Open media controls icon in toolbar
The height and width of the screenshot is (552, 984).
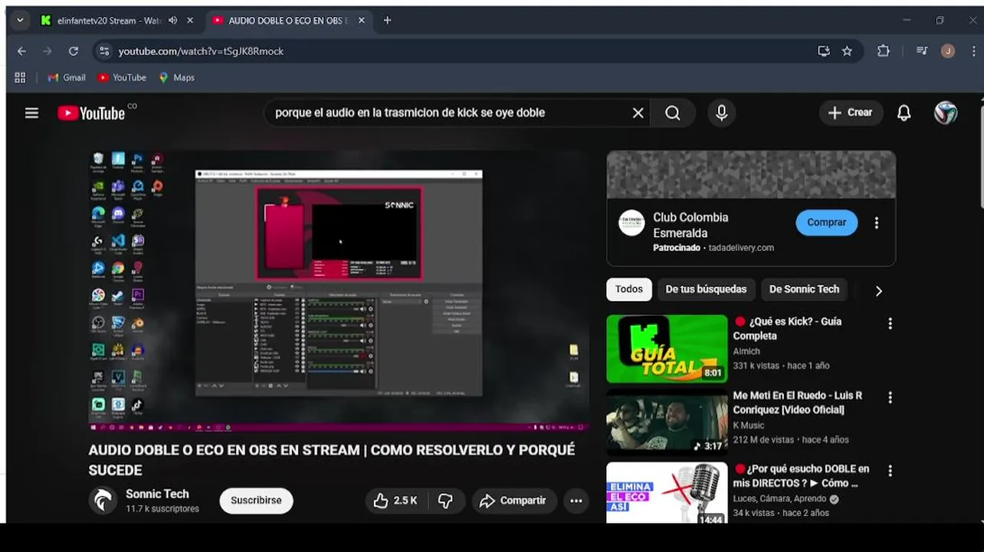point(922,51)
